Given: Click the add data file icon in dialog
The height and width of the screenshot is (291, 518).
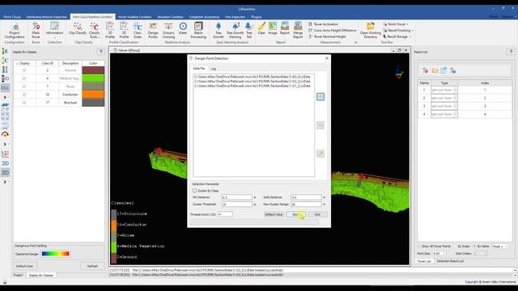Looking at the screenshot, I should (x=321, y=97).
